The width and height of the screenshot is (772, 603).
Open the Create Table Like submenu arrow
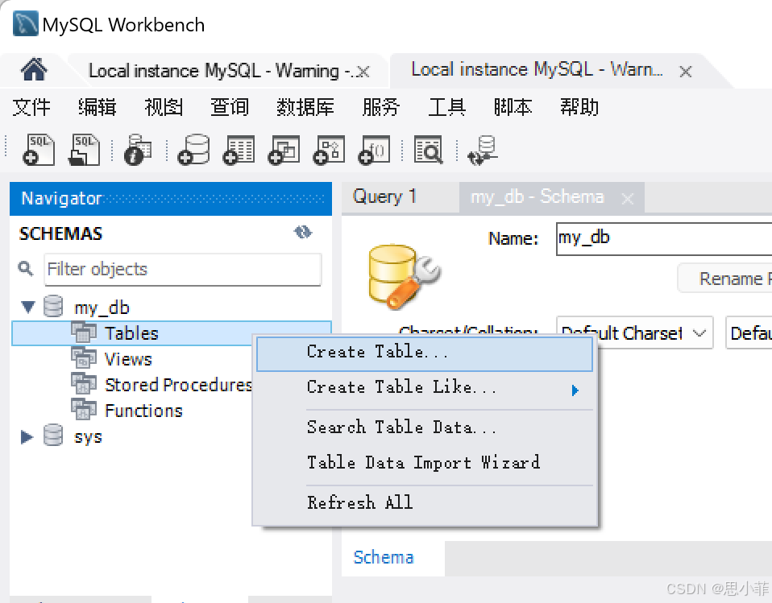575,390
